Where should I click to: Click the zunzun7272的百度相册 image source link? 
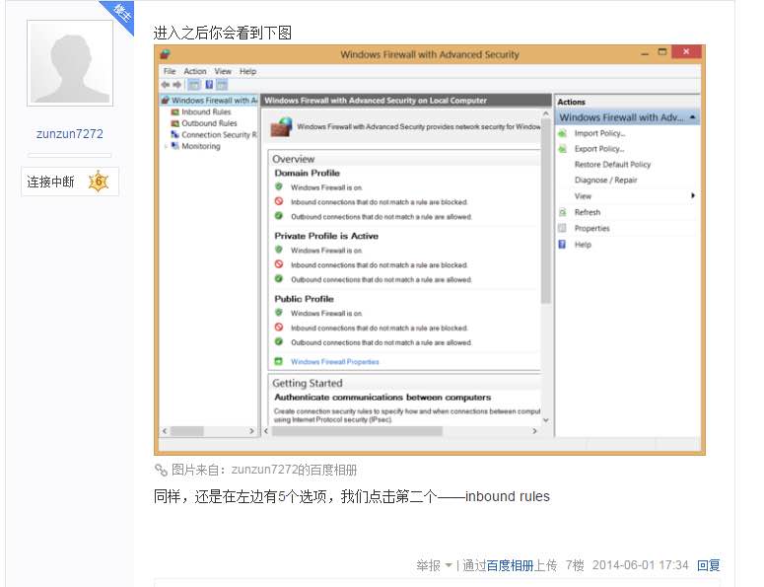pyautogui.click(x=294, y=470)
